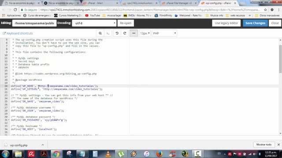
Task: Switch to cPanel File Manager v3 tab
Action: click(x=179, y=3)
